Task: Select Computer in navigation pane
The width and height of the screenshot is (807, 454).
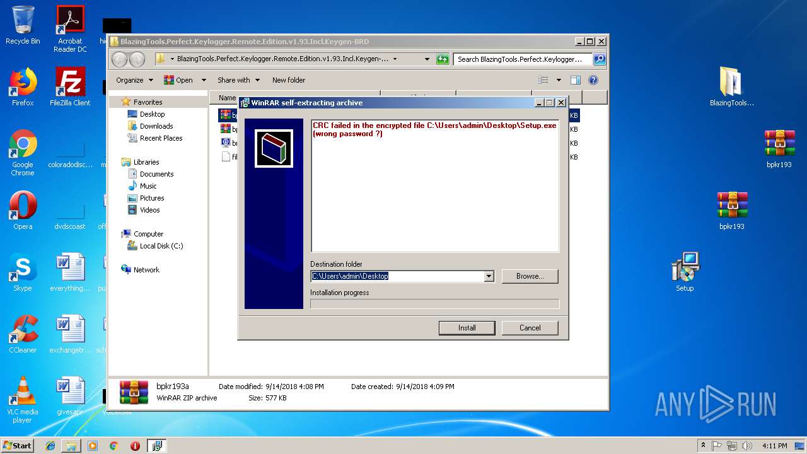Action: (x=148, y=234)
